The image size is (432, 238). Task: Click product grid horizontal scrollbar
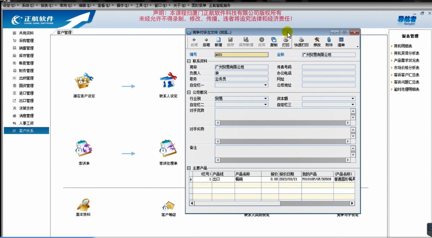coord(272,203)
